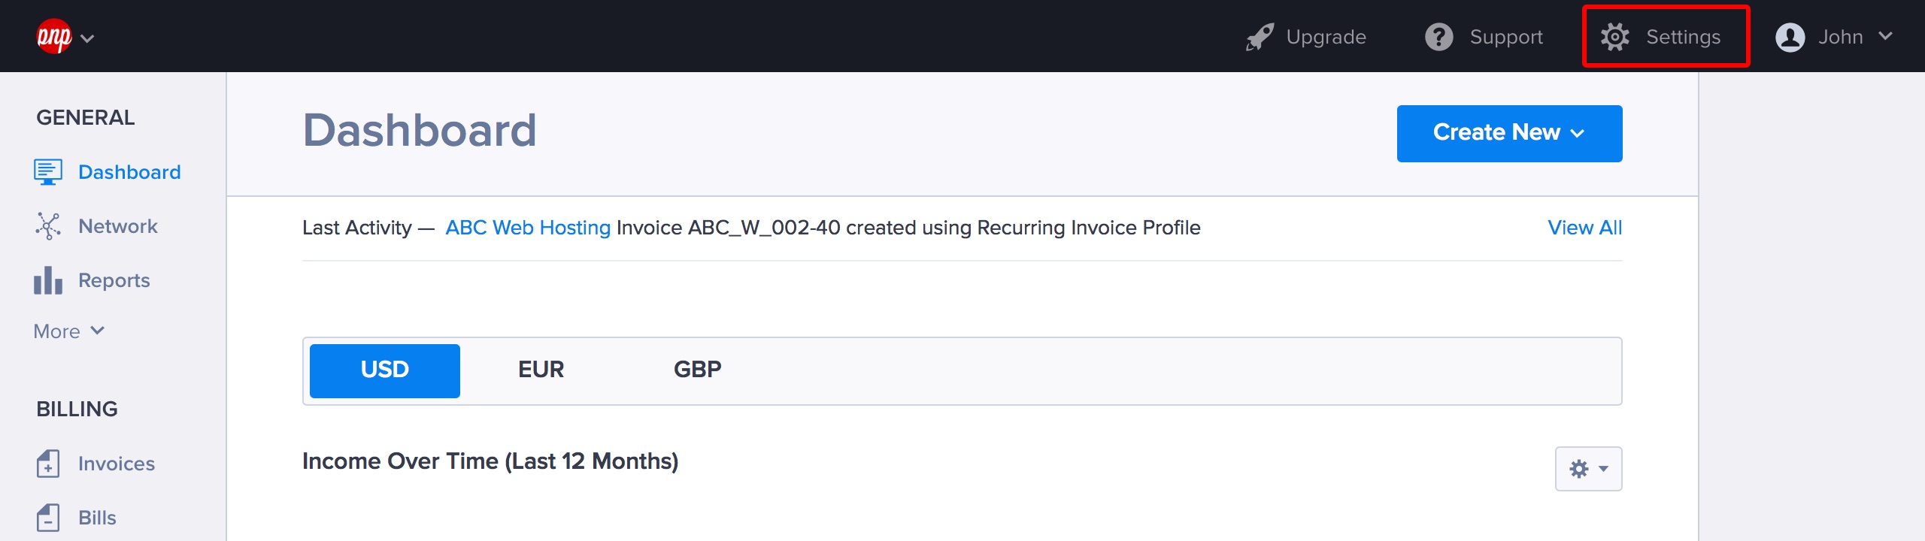
Task: Click the John user avatar icon
Action: (x=1790, y=37)
